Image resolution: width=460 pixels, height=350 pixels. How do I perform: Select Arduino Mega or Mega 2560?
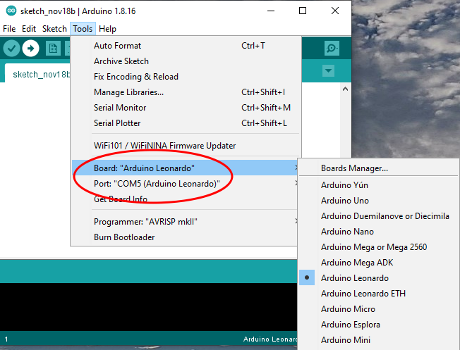point(378,247)
